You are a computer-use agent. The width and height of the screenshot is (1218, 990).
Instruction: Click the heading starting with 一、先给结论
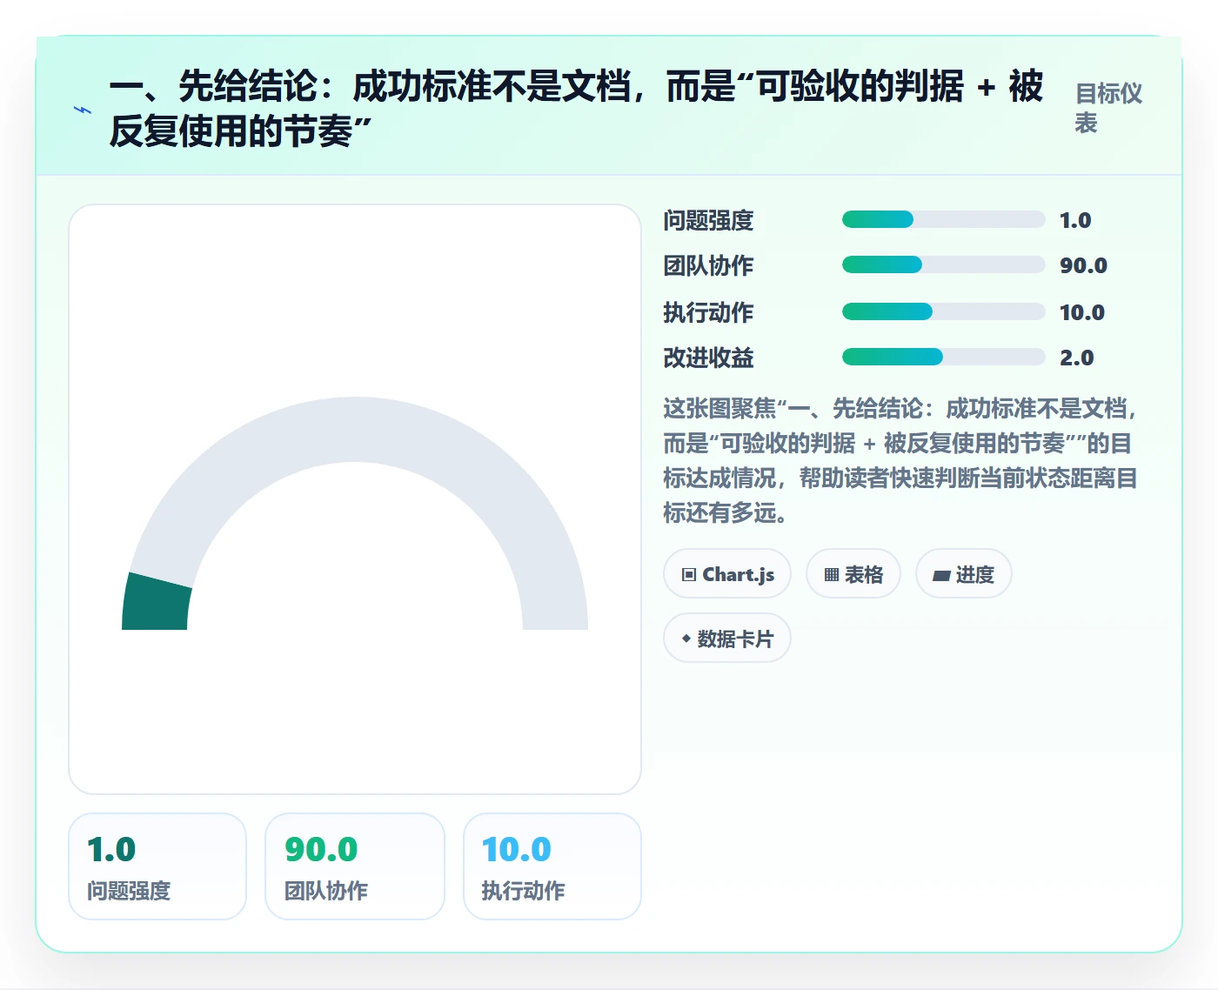point(576,109)
